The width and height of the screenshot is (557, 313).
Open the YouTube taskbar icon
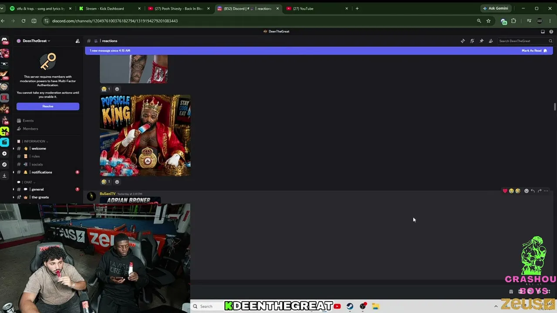click(x=337, y=306)
